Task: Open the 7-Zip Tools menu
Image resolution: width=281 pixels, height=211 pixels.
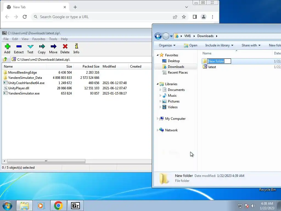Action: [x=53, y=39]
